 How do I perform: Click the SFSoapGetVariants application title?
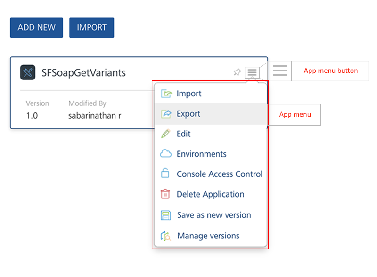click(83, 73)
